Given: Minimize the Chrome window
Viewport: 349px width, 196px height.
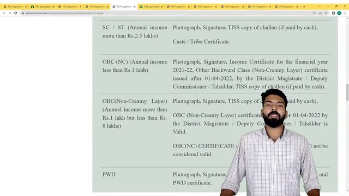Looking at the screenshot, I should (328, 7).
